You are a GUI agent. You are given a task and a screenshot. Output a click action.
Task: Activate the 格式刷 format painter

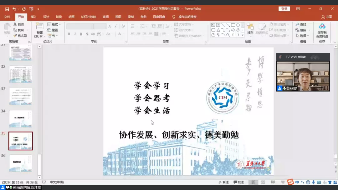[20, 36]
